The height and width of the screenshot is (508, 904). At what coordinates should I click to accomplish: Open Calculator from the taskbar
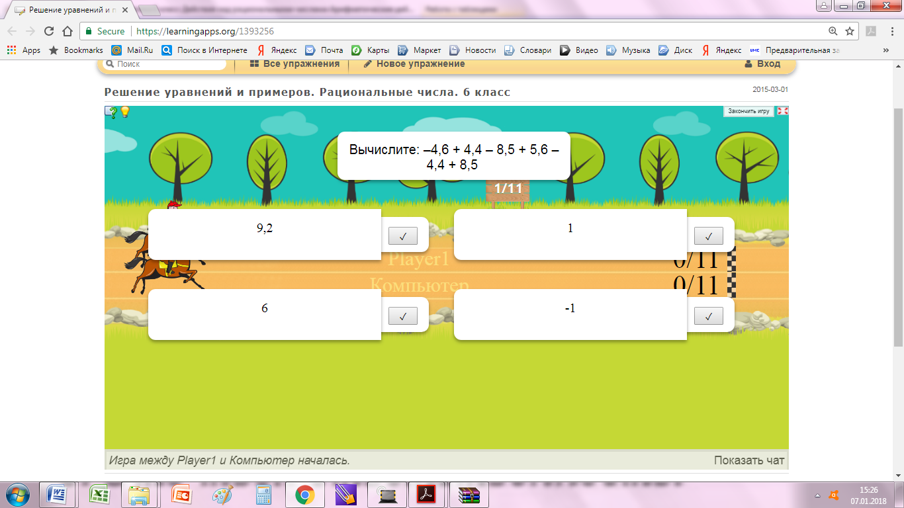263,494
